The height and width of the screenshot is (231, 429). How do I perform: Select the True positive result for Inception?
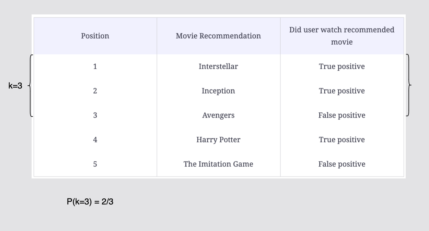342,91
